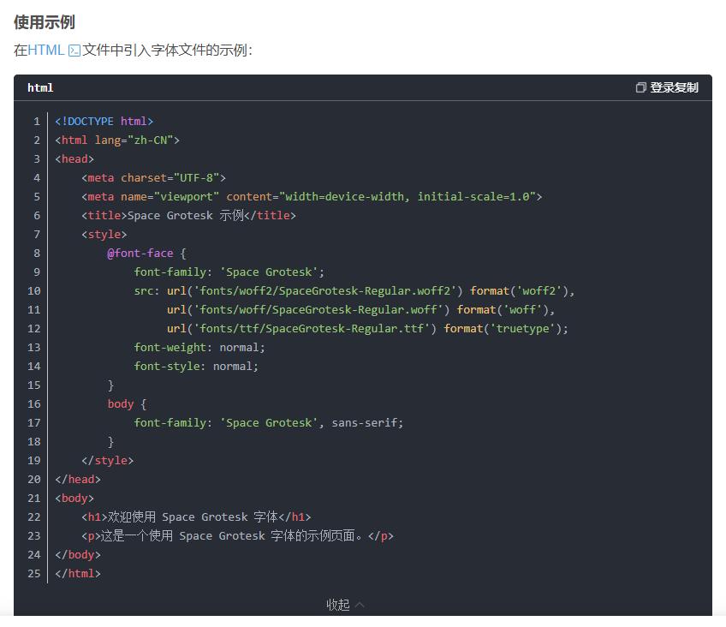Click the small icon after the HTML link
This screenshot has width=726, height=627.
point(74,51)
